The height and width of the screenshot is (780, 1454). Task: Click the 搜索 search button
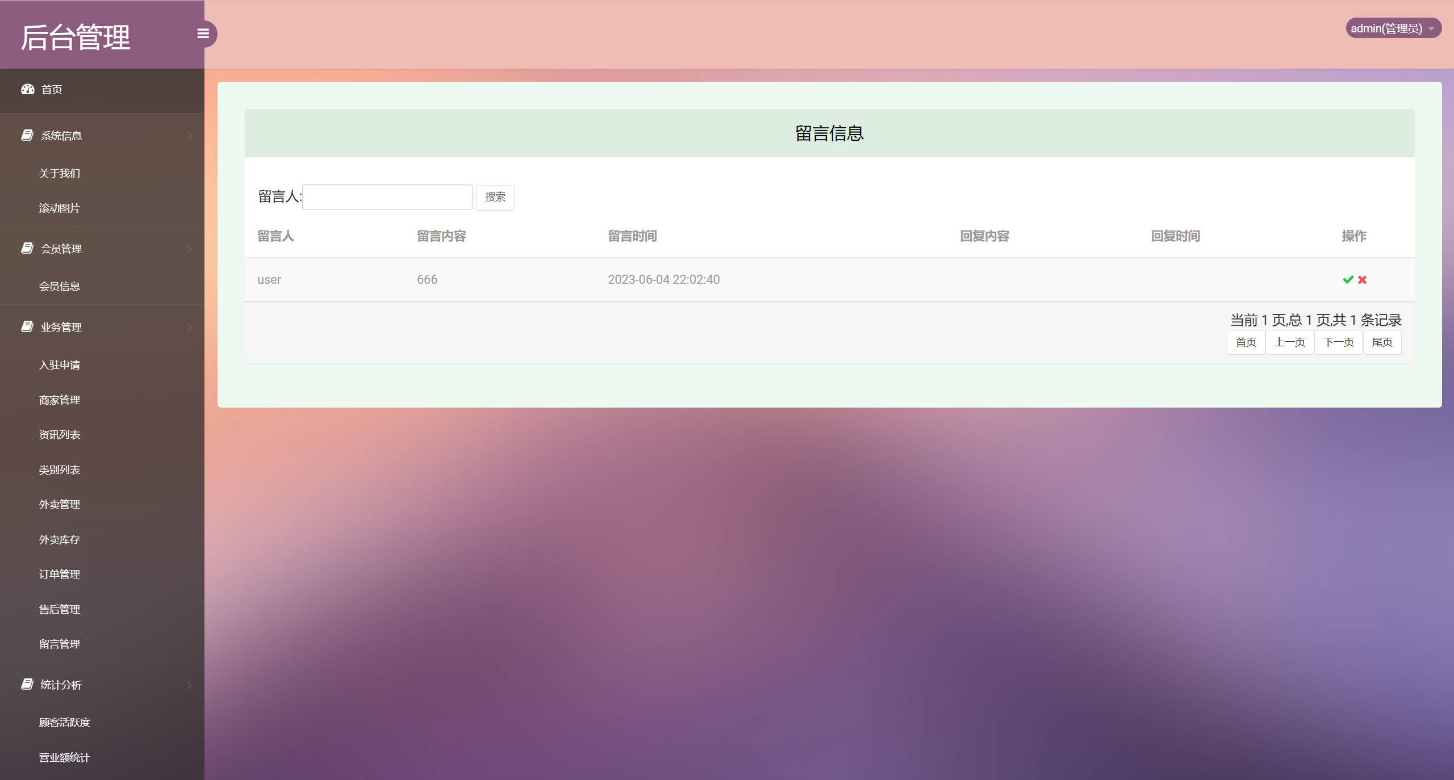(x=495, y=197)
